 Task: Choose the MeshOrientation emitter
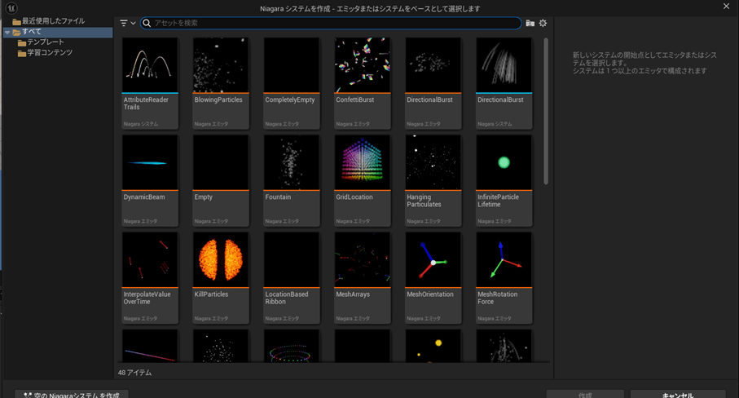pos(433,277)
